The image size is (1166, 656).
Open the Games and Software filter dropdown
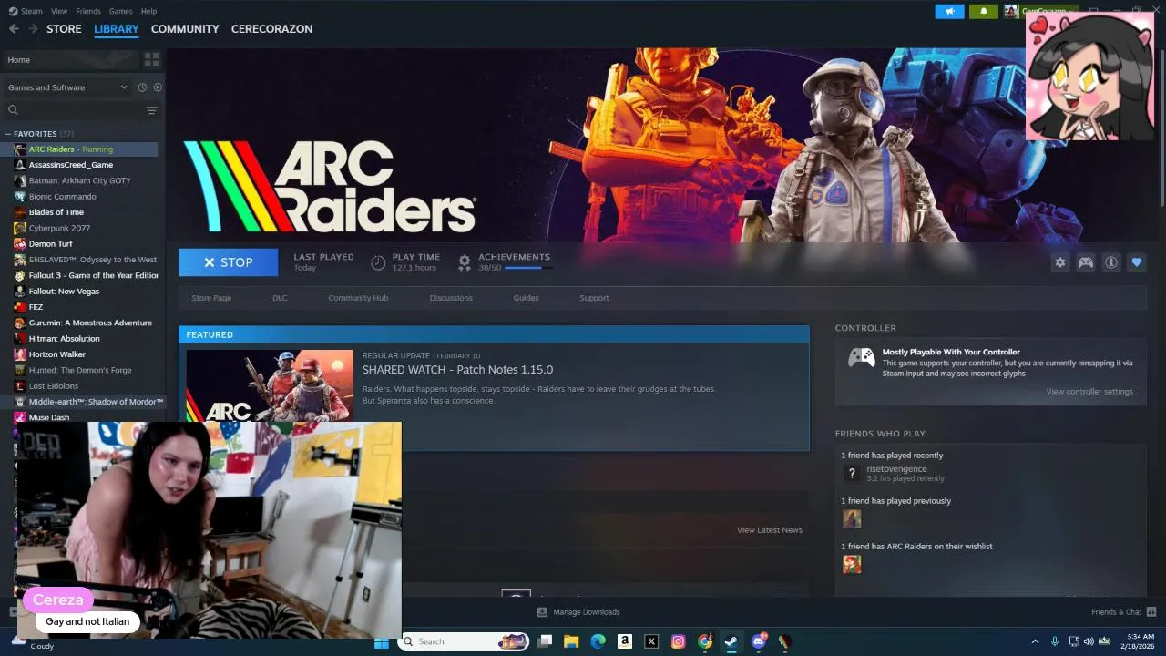[67, 87]
